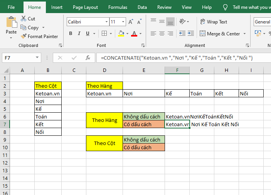Toggle Italic formatting
The width and height of the screenshot is (271, 195).
click(81, 34)
